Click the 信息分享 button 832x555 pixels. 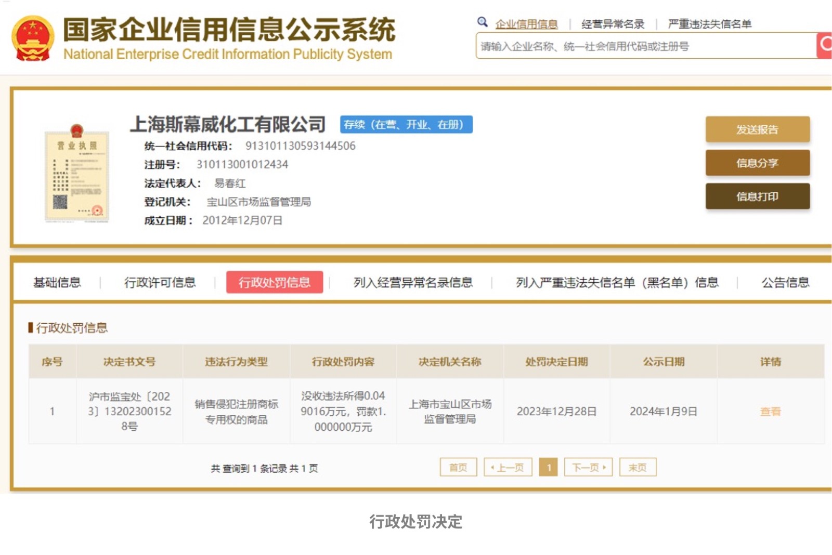pyautogui.click(x=758, y=163)
